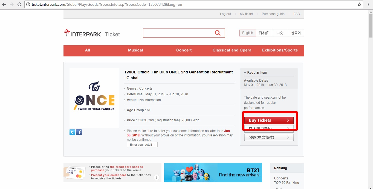This screenshot has width=373, height=189.
Task: Open the Chrome three-dot menu
Action: pos(368,4)
